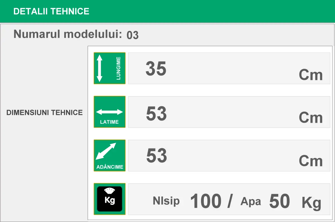This screenshot has height=222, width=335.
Task: Click the Apa weight value 50
Action: pos(279,201)
